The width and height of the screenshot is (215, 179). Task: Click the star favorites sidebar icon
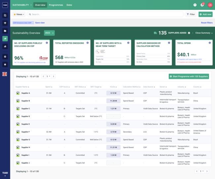(x=5, y=64)
